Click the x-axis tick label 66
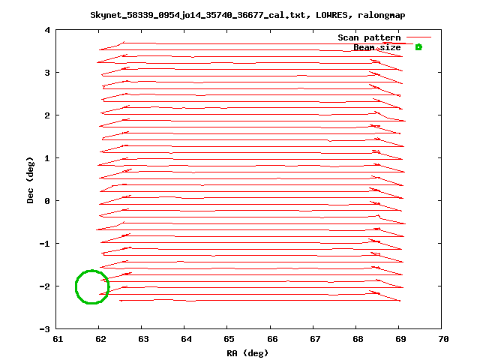Screen dimensions: 480x360 pos(272,339)
